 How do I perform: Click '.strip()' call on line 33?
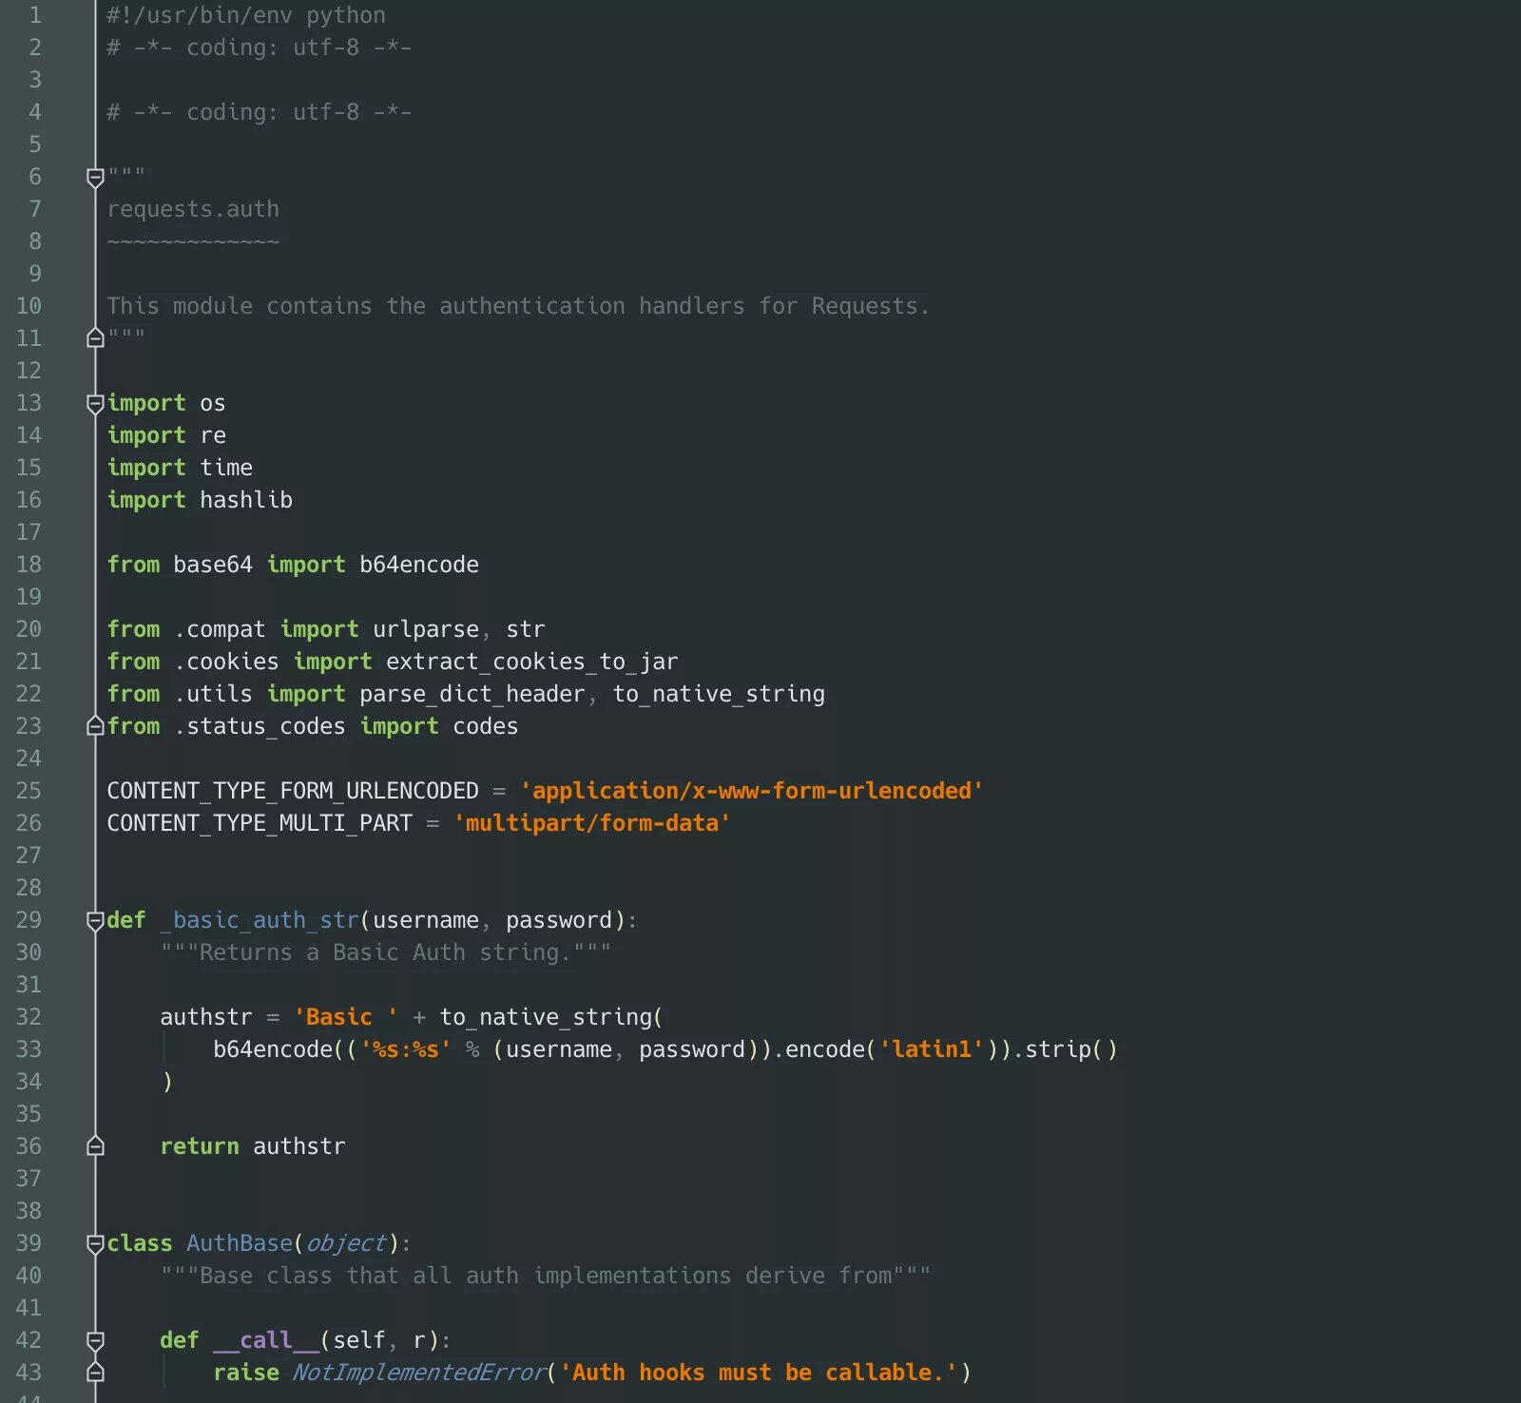tap(1065, 1049)
